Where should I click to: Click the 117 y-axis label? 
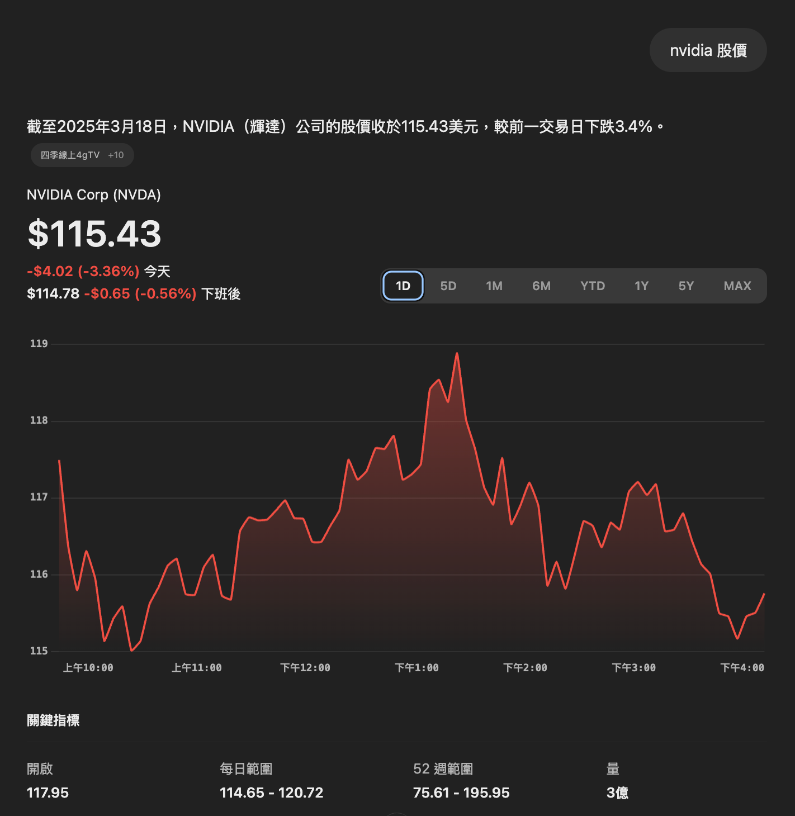(39, 497)
